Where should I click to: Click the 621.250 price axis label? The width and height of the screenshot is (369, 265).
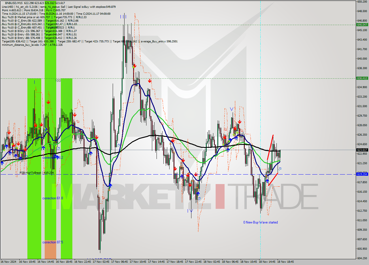click(x=362, y=163)
